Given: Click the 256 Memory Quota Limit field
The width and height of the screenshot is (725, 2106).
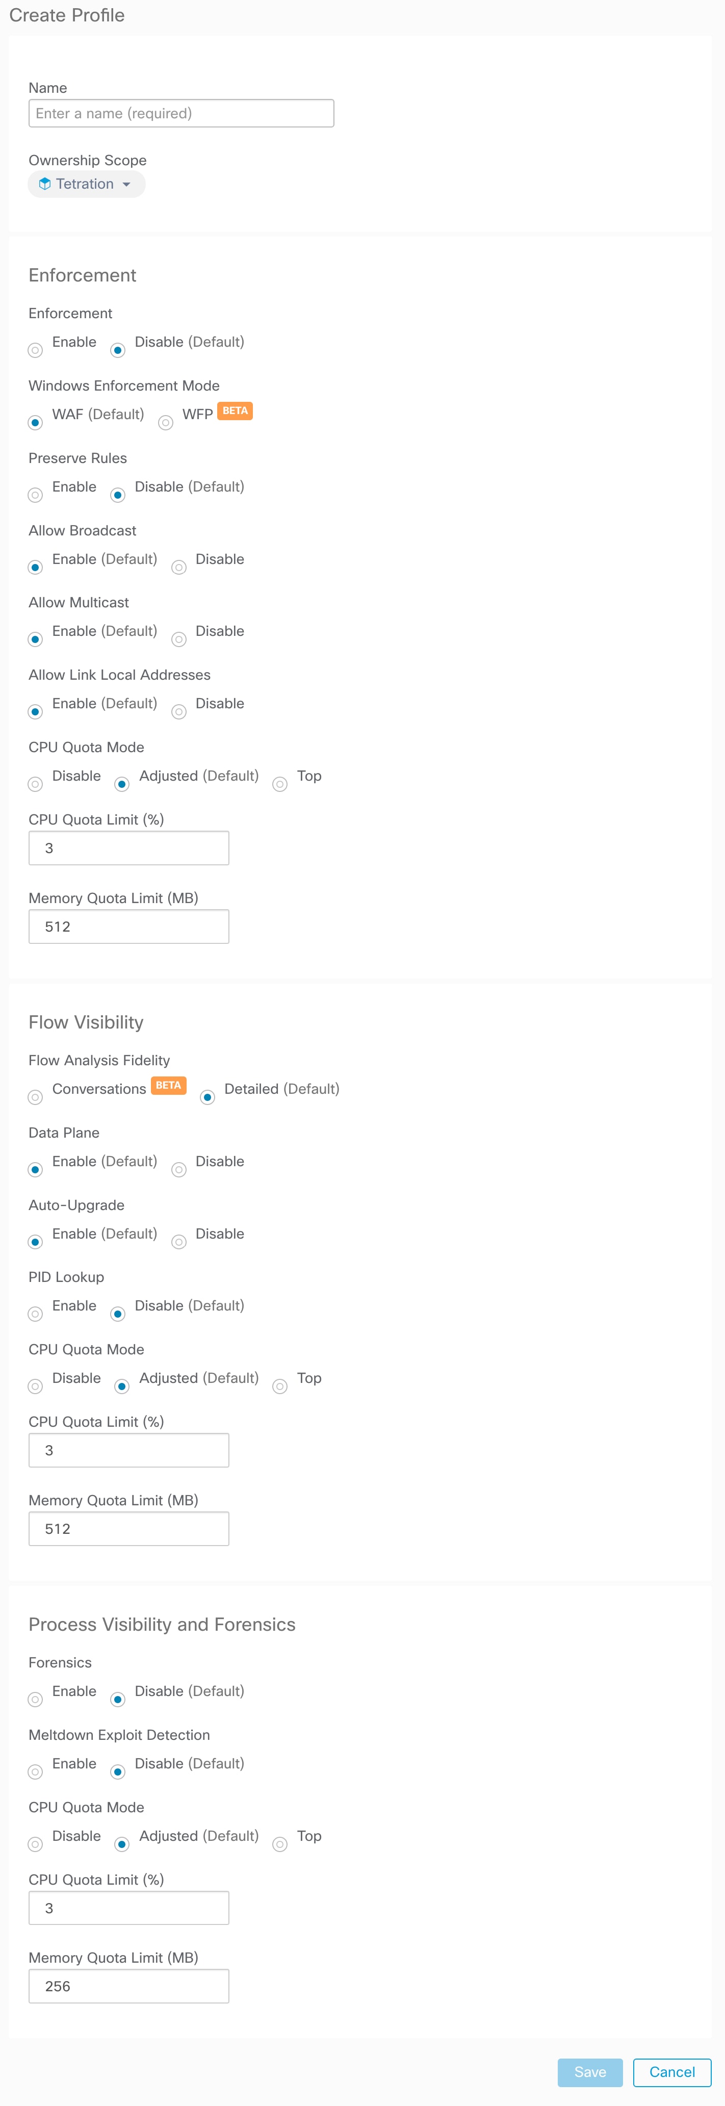Looking at the screenshot, I should pos(129,1986).
